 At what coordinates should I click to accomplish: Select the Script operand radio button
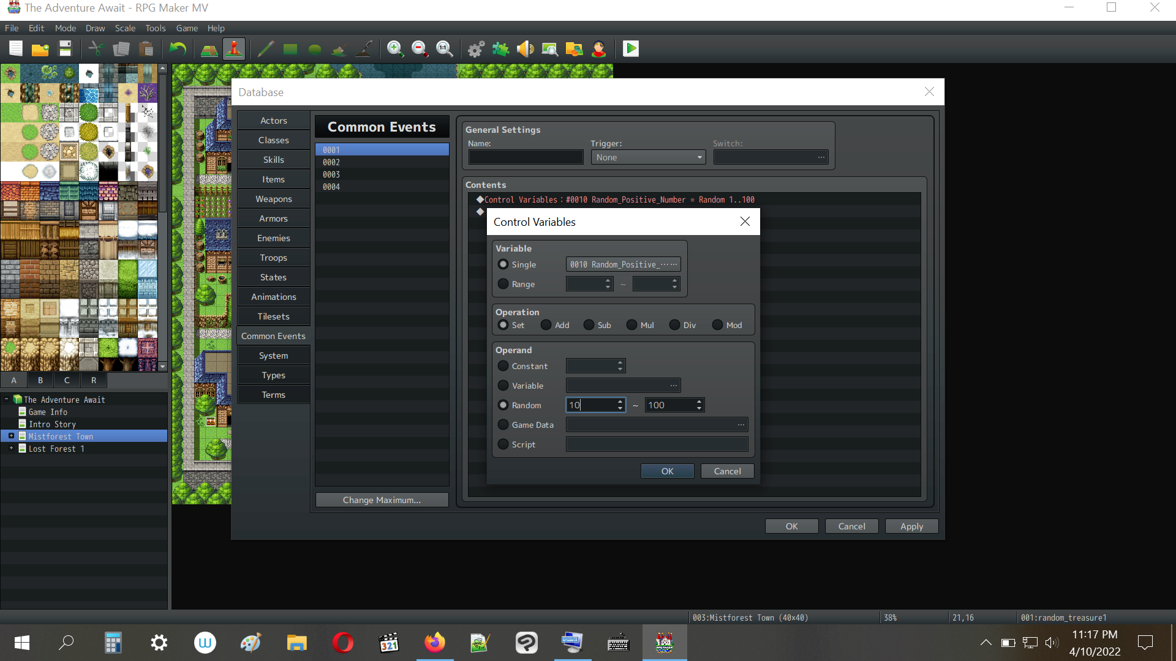click(x=503, y=444)
